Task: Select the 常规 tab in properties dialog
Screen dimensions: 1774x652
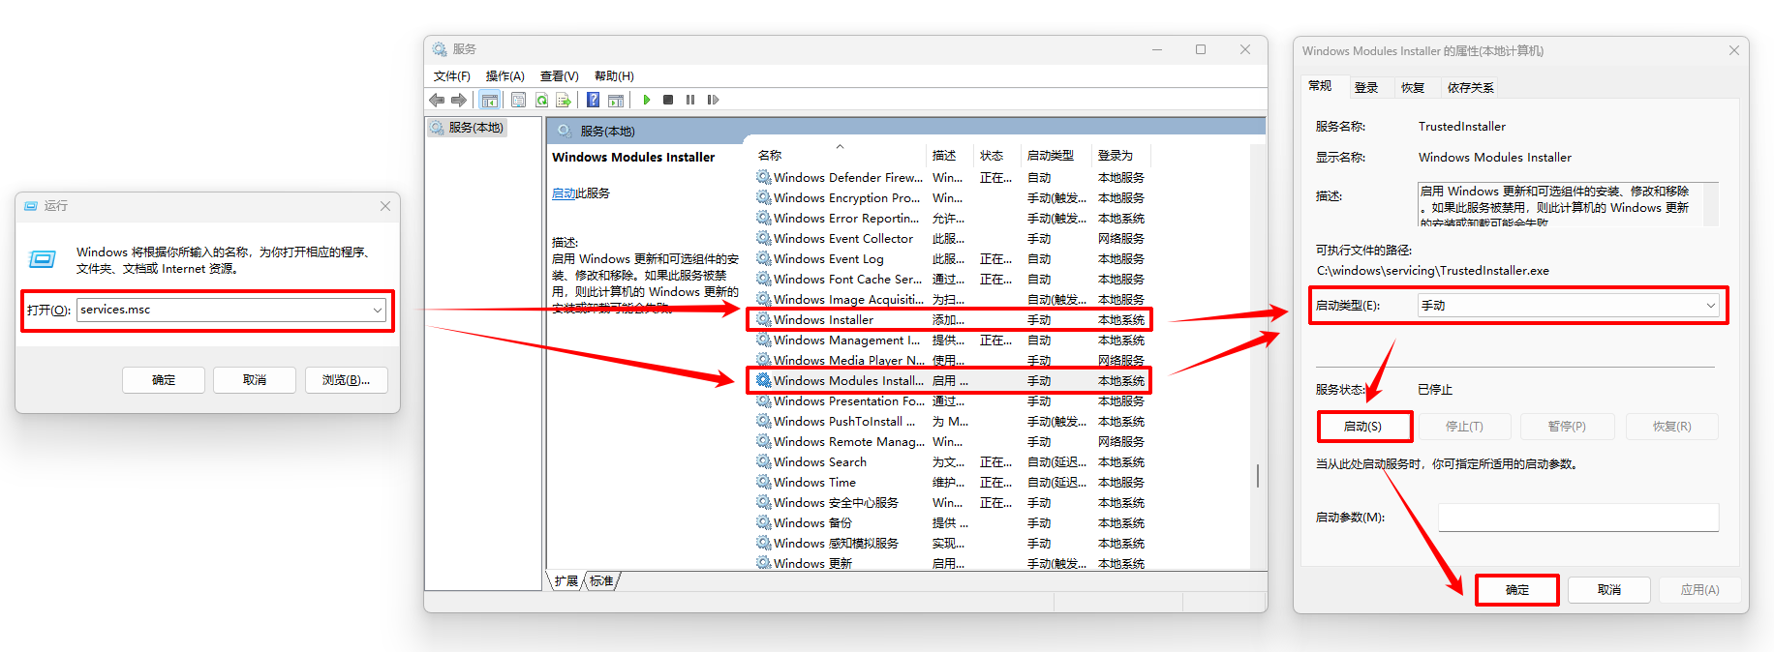Action: 1320,86
